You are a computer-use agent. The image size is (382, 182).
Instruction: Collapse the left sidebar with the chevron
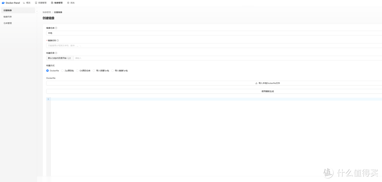coord(37,11)
